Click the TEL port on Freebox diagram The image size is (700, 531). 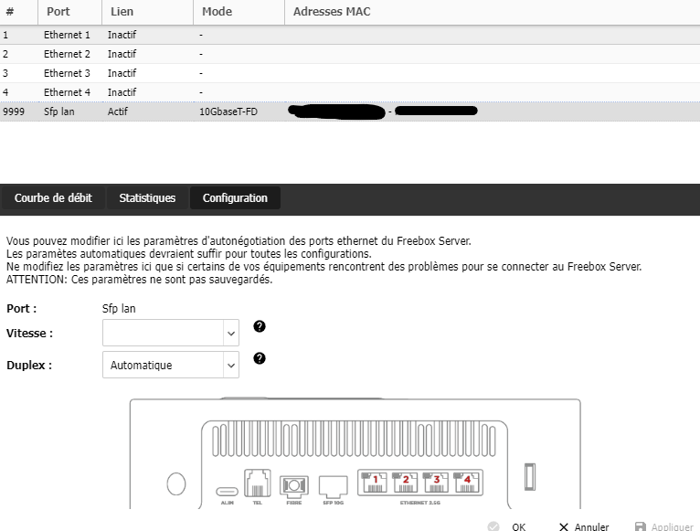(x=256, y=483)
